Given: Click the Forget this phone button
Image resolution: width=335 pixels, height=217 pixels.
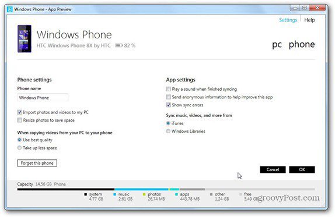Looking at the screenshot, I should point(37,163).
